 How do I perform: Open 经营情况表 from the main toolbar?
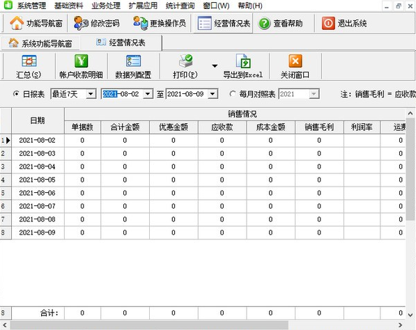tap(224, 24)
